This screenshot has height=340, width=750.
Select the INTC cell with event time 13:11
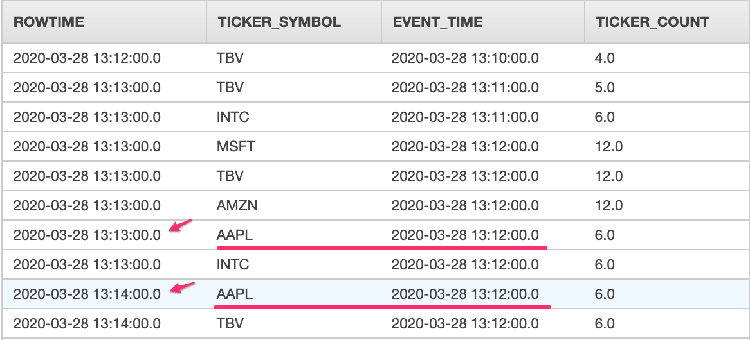pyautogui.click(x=233, y=117)
